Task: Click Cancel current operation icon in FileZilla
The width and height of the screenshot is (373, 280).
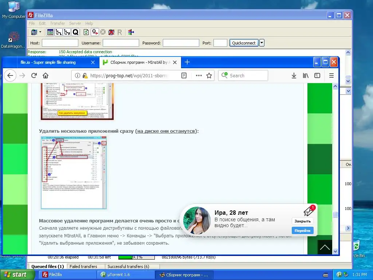Action: (103, 32)
